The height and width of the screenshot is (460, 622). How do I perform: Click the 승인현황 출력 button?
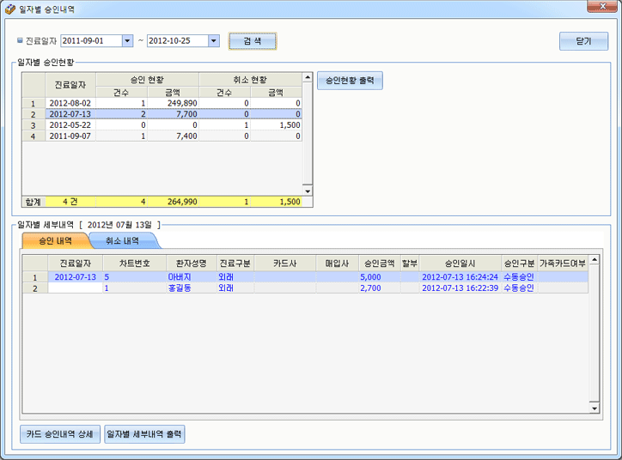350,80
